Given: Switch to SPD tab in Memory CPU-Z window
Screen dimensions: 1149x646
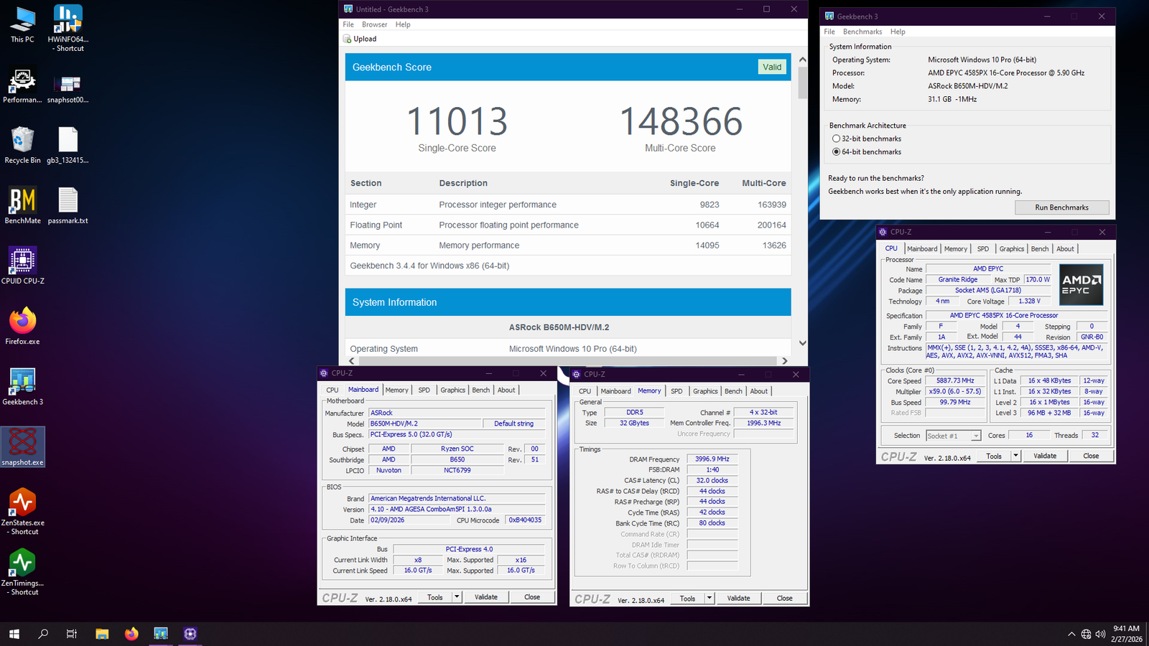Looking at the screenshot, I should pyautogui.click(x=676, y=391).
